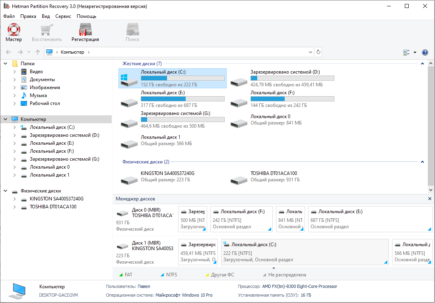Screen dimensions: 435x303
Task: Open the address bar history dropdown
Action: [x=311, y=52]
